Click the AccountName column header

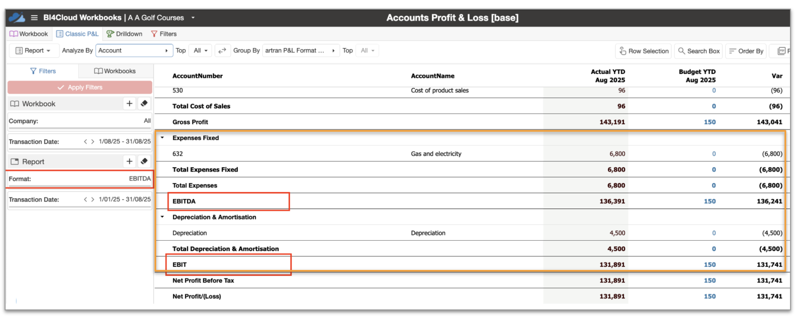(433, 76)
